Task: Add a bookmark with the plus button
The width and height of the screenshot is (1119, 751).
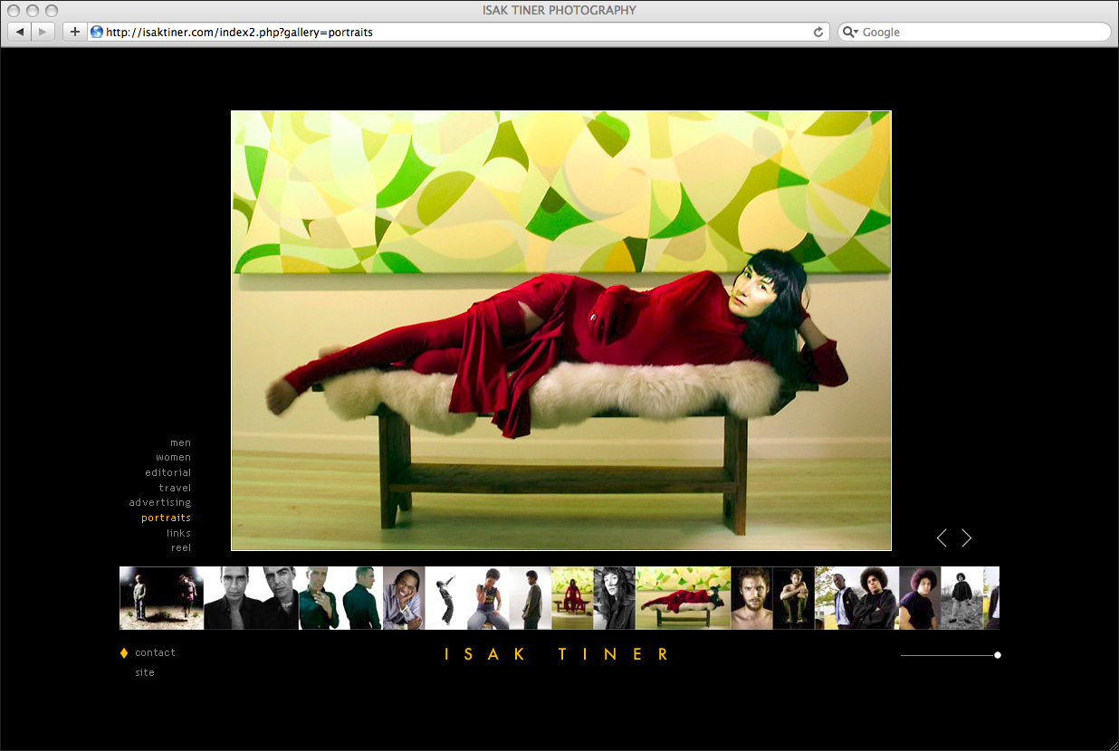Action: [74, 32]
